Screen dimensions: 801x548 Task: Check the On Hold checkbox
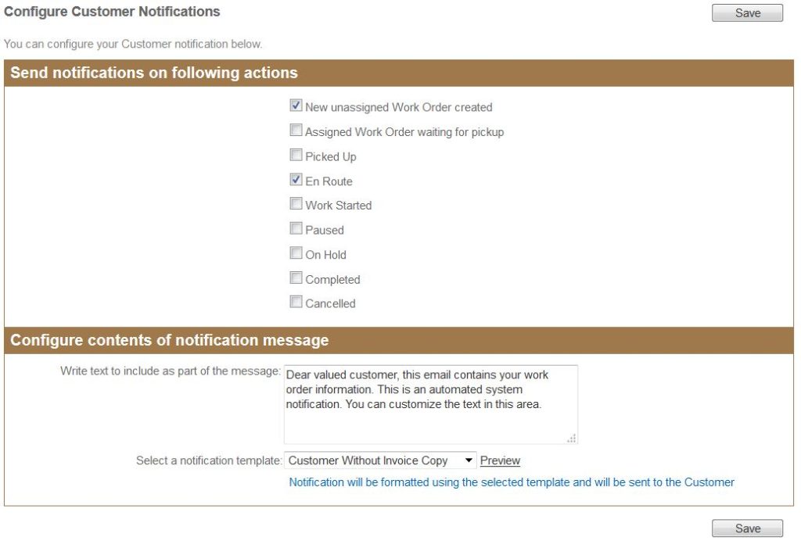[296, 254]
